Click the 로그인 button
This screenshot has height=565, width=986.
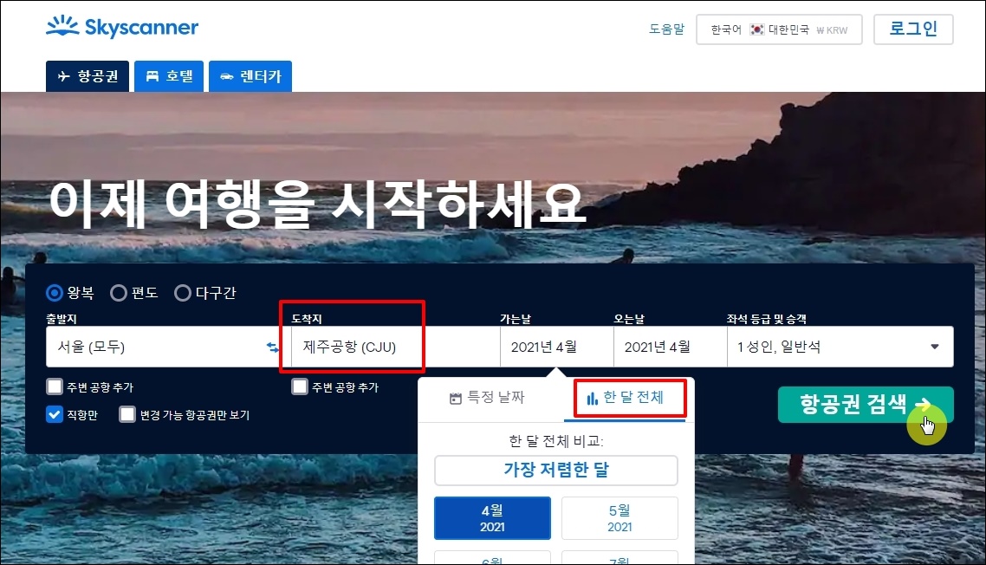coord(913,29)
